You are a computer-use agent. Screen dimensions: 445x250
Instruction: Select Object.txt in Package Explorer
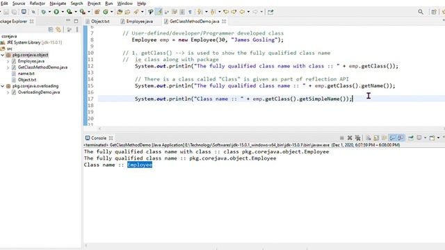click(27, 80)
